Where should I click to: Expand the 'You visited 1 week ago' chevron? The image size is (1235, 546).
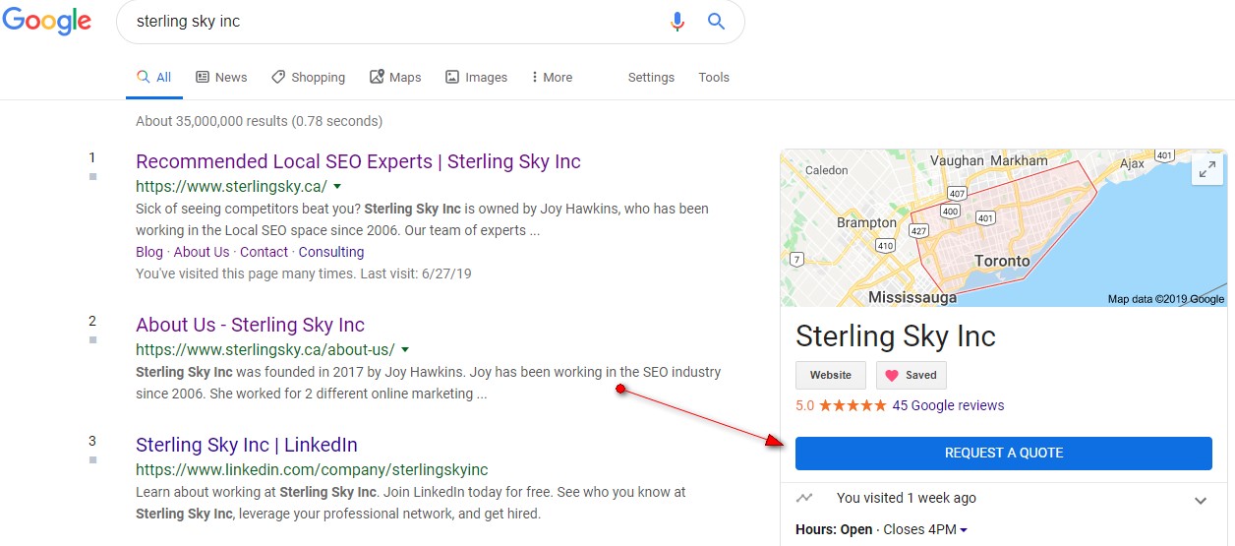(1200, 500)
